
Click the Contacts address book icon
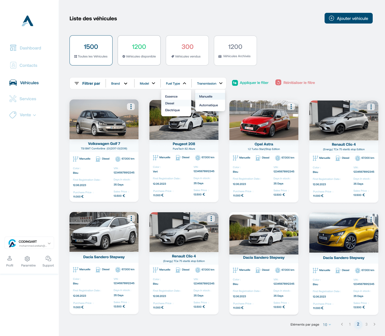point(13,65)
